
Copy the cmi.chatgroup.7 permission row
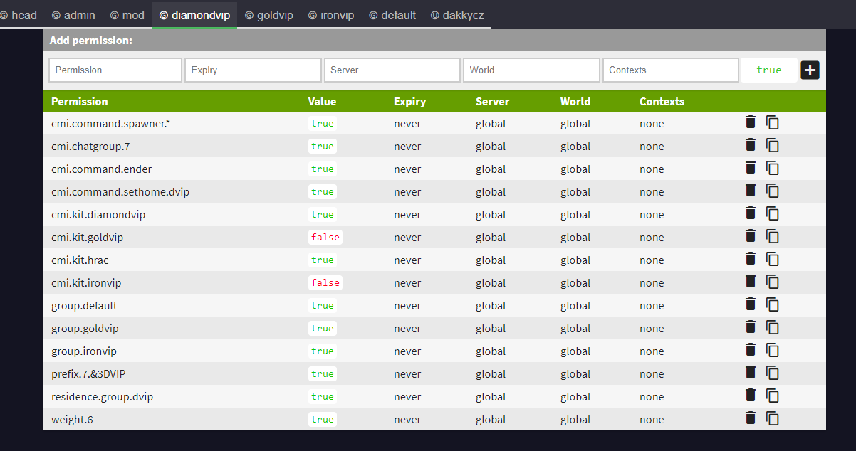point(773,145)
